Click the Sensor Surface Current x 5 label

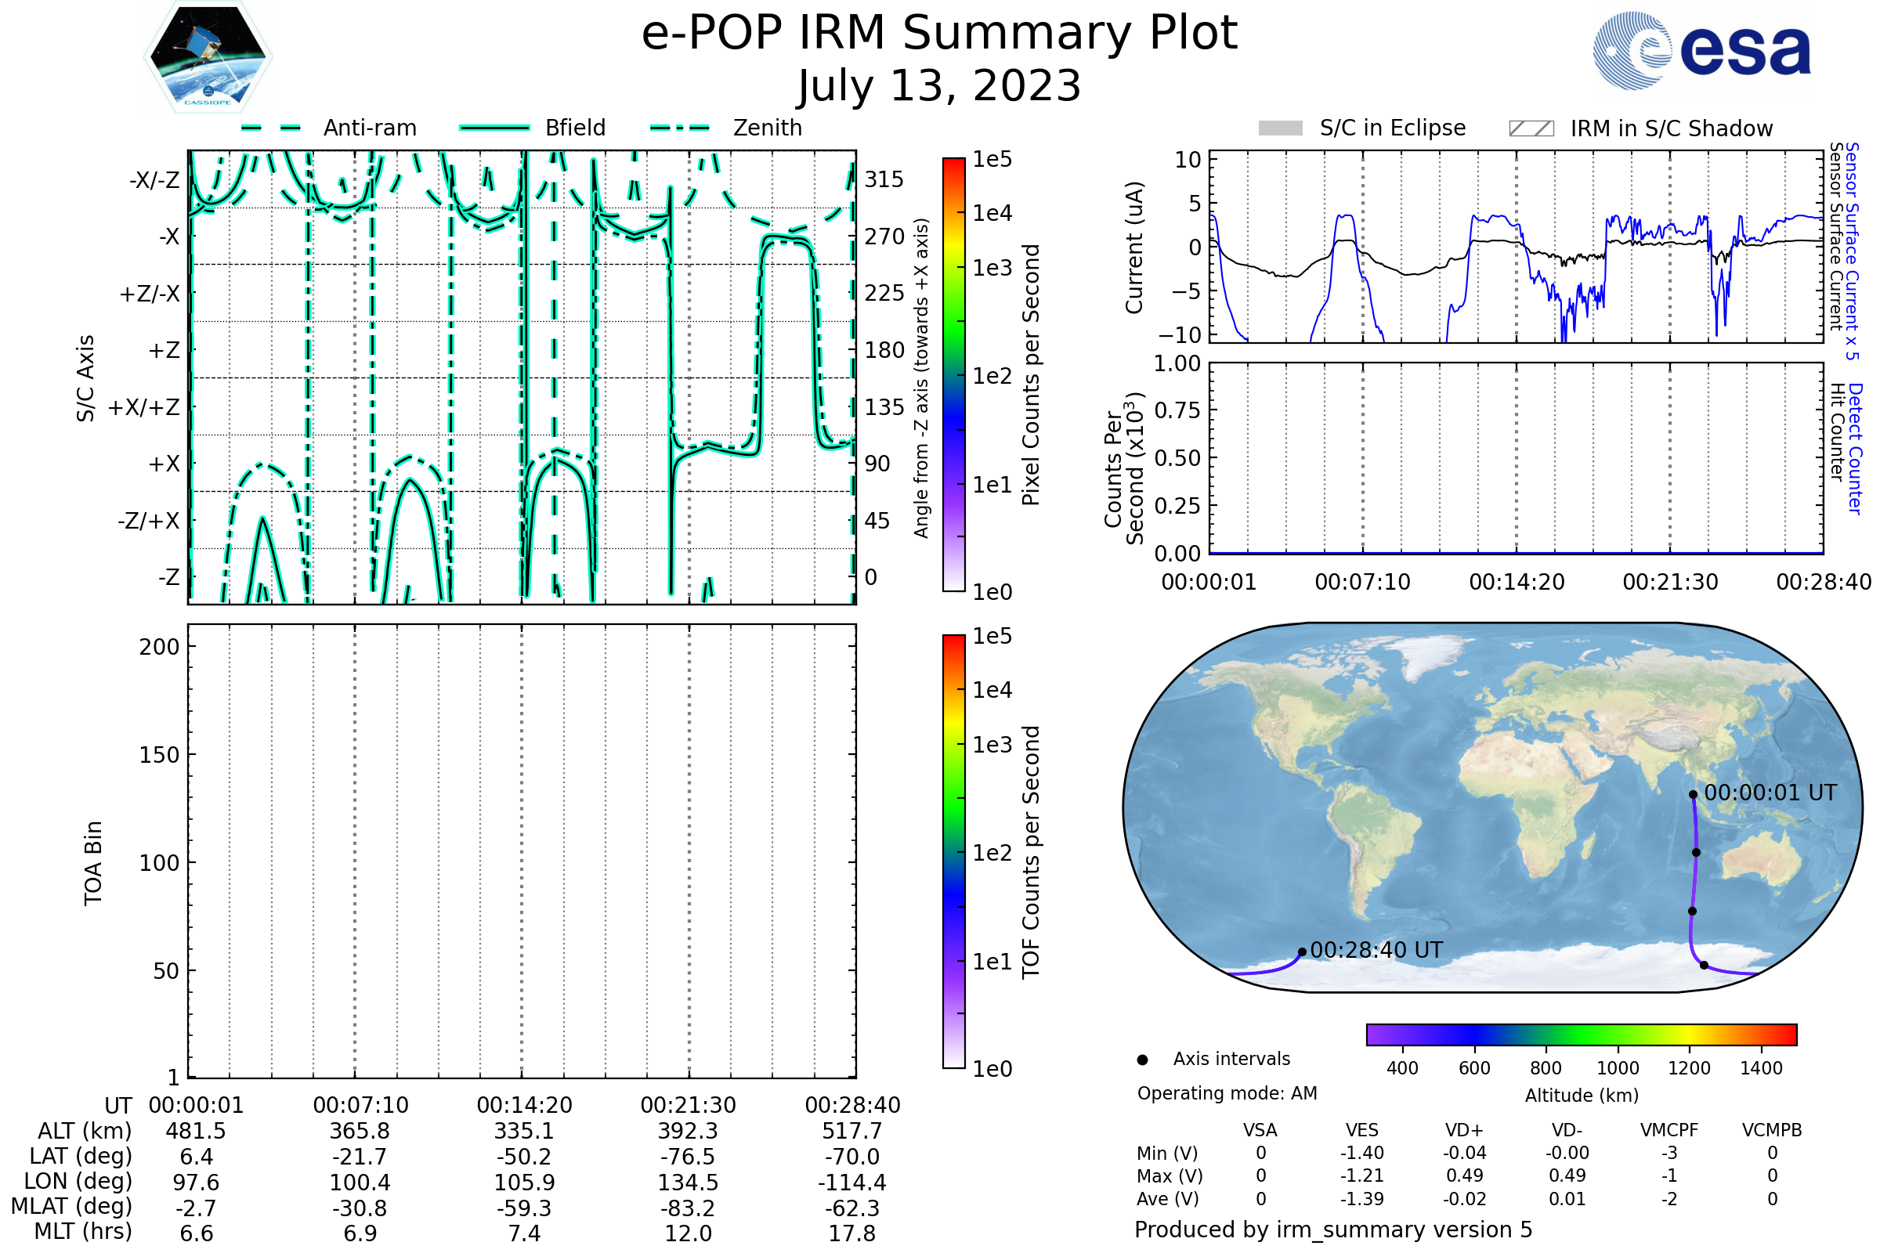click(x=1852, y=250)
